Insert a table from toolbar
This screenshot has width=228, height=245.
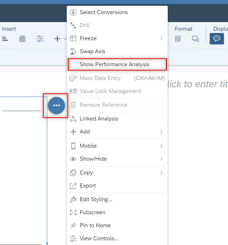(x=22, y=39)
